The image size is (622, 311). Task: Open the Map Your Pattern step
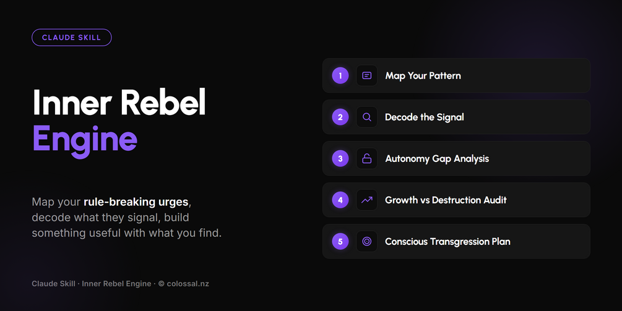(x=456, y=75)
